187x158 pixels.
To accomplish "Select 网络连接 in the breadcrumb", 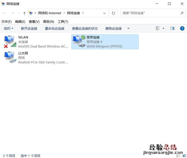I will pos(73,13).
